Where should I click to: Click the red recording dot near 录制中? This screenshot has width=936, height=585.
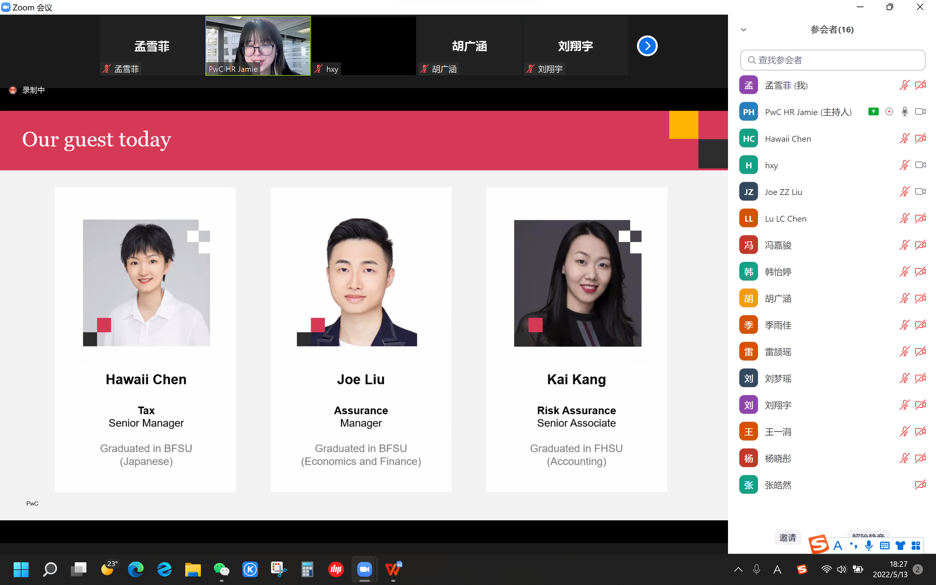point(13,90)
